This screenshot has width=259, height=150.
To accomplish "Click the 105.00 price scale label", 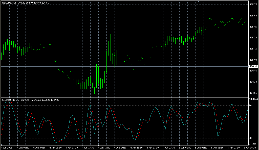I will 253,60.
